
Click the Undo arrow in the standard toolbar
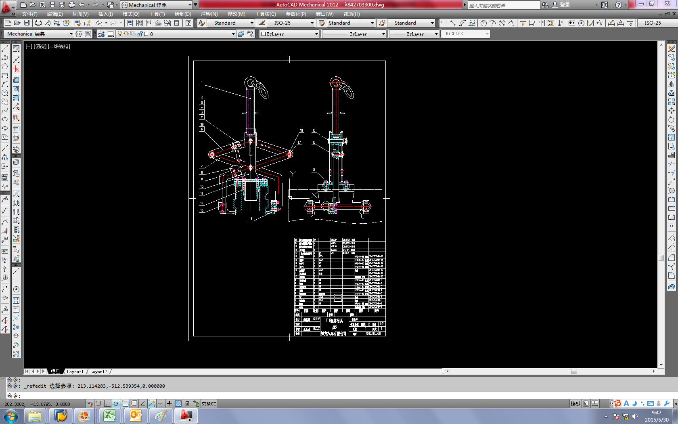(x=99, y=23)
